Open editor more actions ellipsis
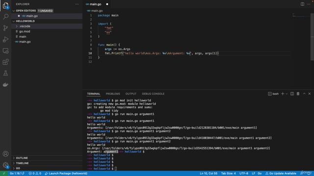The height and width of the screenshot is (176, 314). coord(309,4)
